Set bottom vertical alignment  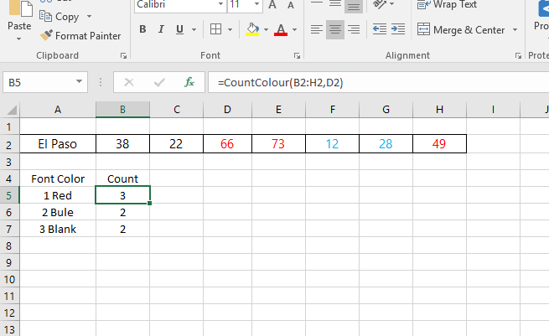pyautogui.click(x=354, y=5)
